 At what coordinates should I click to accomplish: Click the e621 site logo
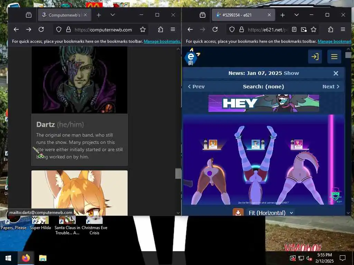(192, 57)
